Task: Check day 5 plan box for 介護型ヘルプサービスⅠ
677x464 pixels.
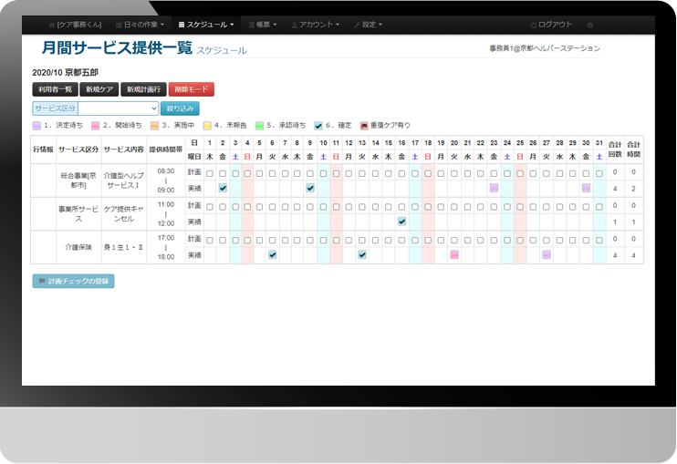Action: coord(259,173)
